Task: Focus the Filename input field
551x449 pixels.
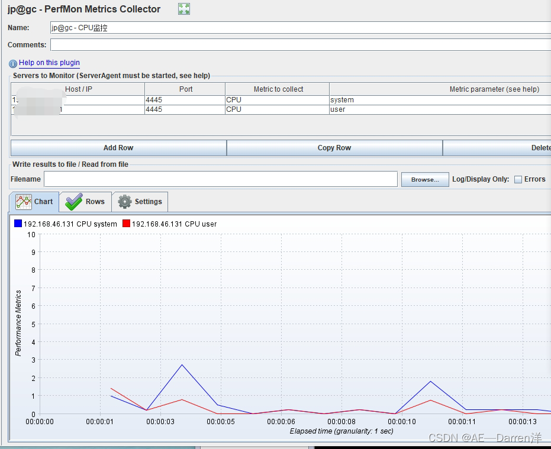Action: [x=221, y=179]
